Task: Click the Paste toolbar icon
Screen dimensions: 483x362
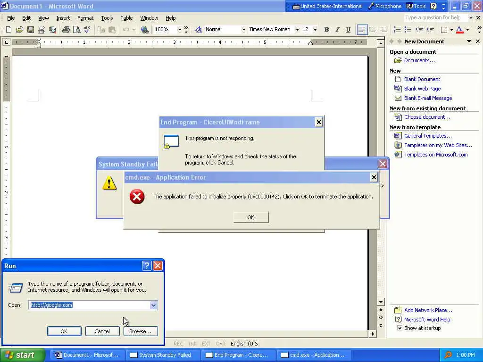Action: pos(112,30)
